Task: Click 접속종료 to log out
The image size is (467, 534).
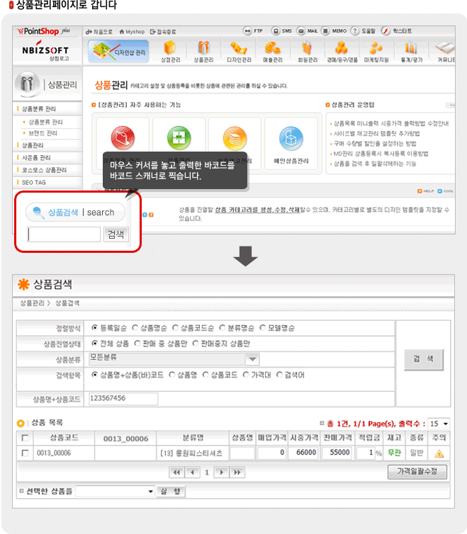Action: click(163, 32)
